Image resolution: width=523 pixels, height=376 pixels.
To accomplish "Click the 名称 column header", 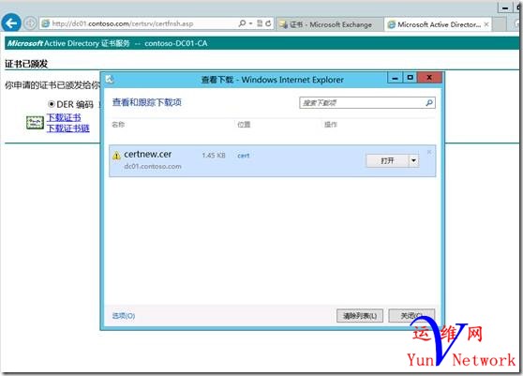I will (118, 125).
